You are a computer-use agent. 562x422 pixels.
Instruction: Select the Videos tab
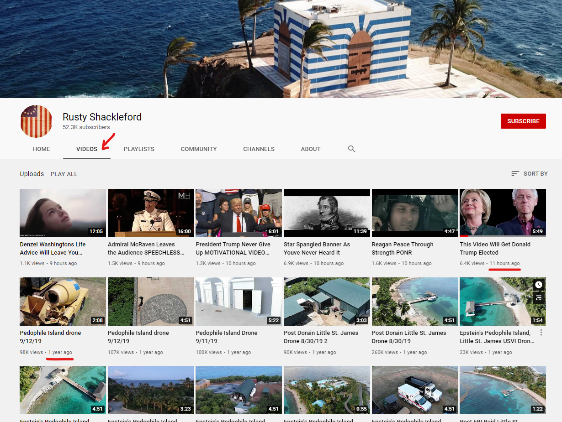click(87, 149)
